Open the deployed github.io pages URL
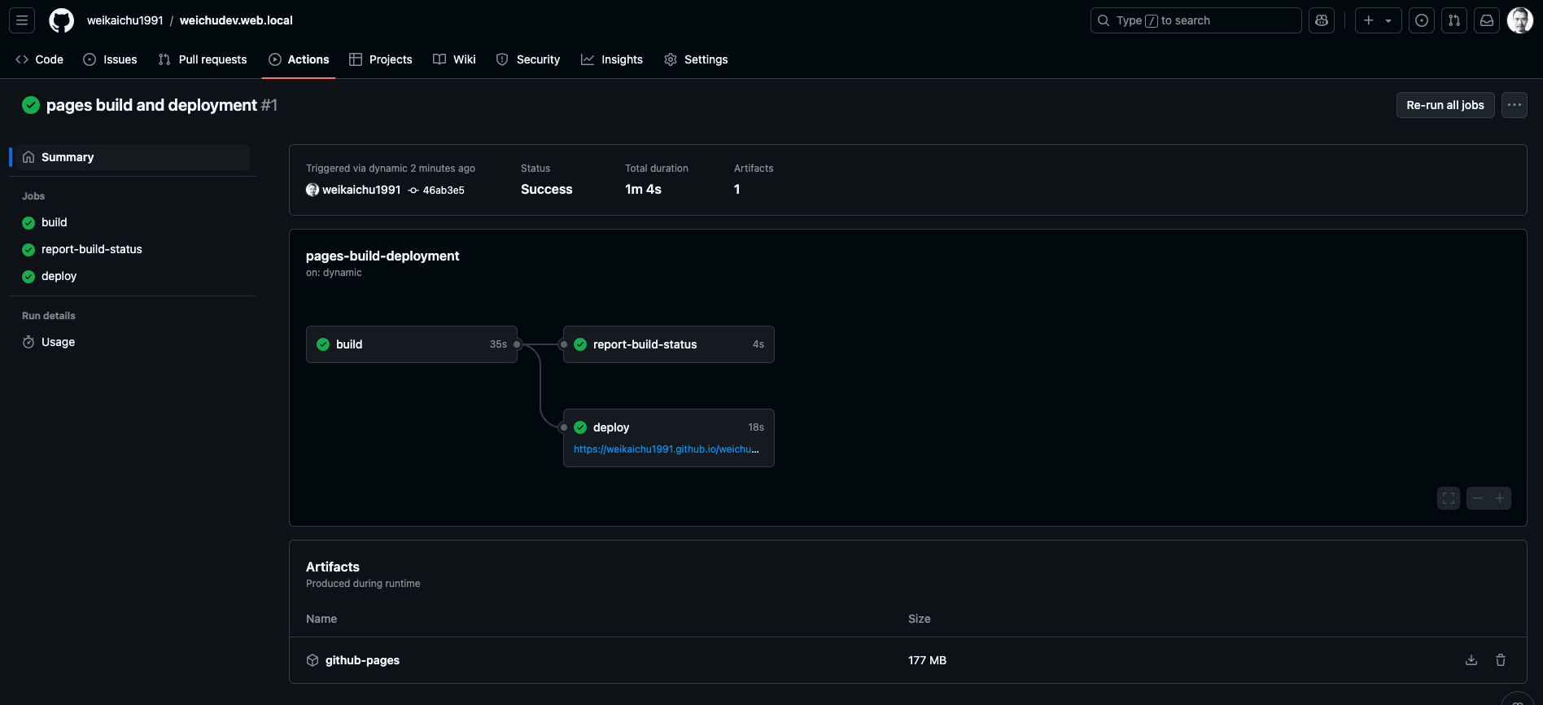Screen dimensions: 1543x705 (667, 449)
